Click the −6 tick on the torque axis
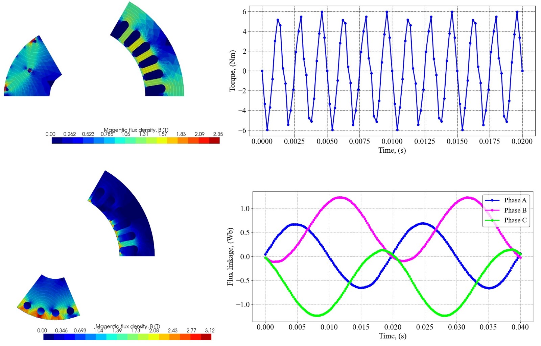The width and height of the screenshot is (541, 346). [242, 130]
